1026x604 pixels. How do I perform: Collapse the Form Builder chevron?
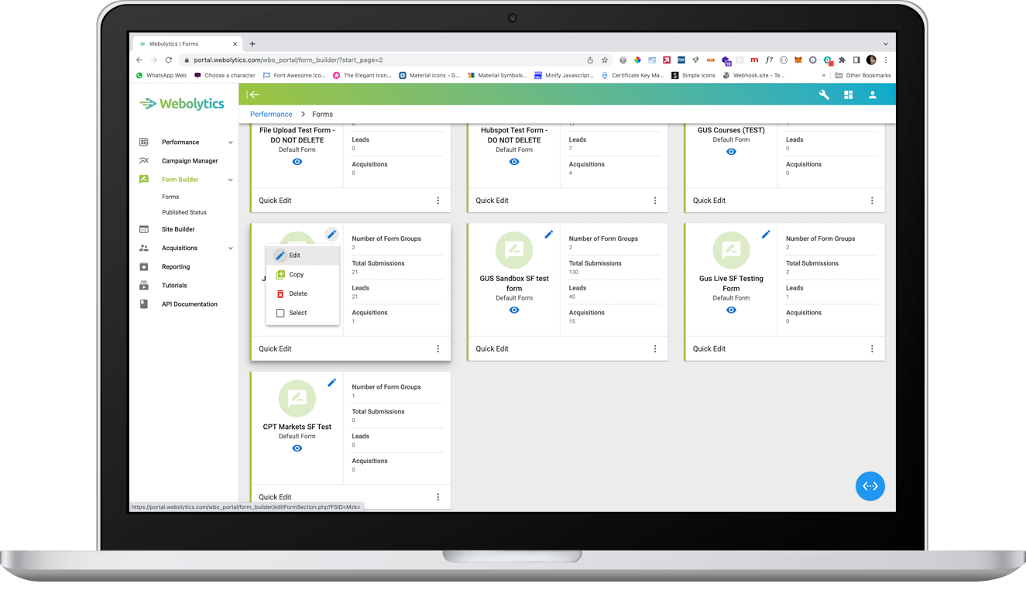point(230,179)
